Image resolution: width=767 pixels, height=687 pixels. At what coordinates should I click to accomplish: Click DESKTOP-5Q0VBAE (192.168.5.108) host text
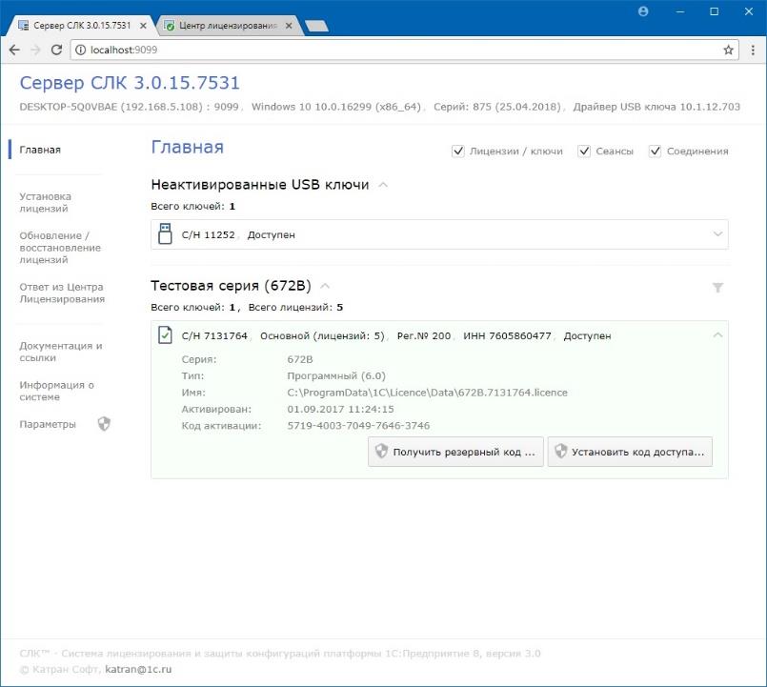tap(111, 107)
